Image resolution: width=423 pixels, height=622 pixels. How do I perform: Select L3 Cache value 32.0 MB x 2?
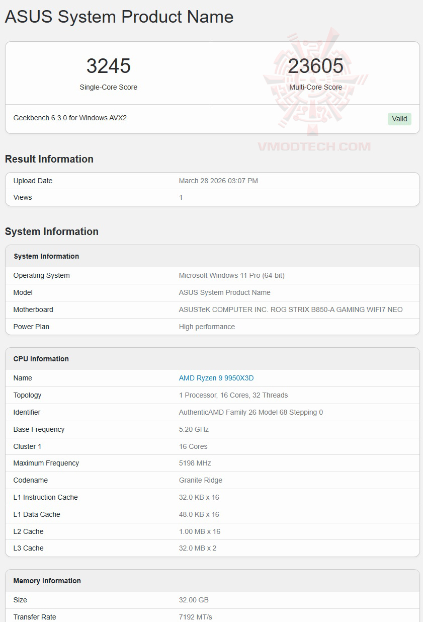click(x=198, y=548)
